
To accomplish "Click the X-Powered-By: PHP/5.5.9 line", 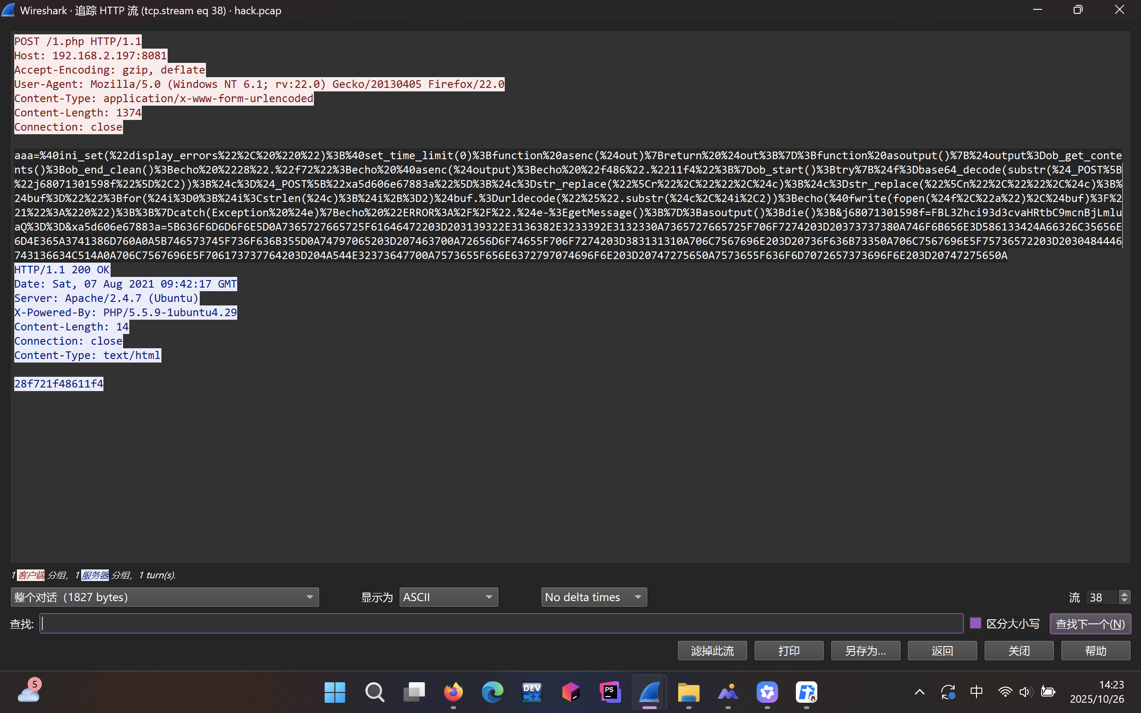I will point(125,312).
